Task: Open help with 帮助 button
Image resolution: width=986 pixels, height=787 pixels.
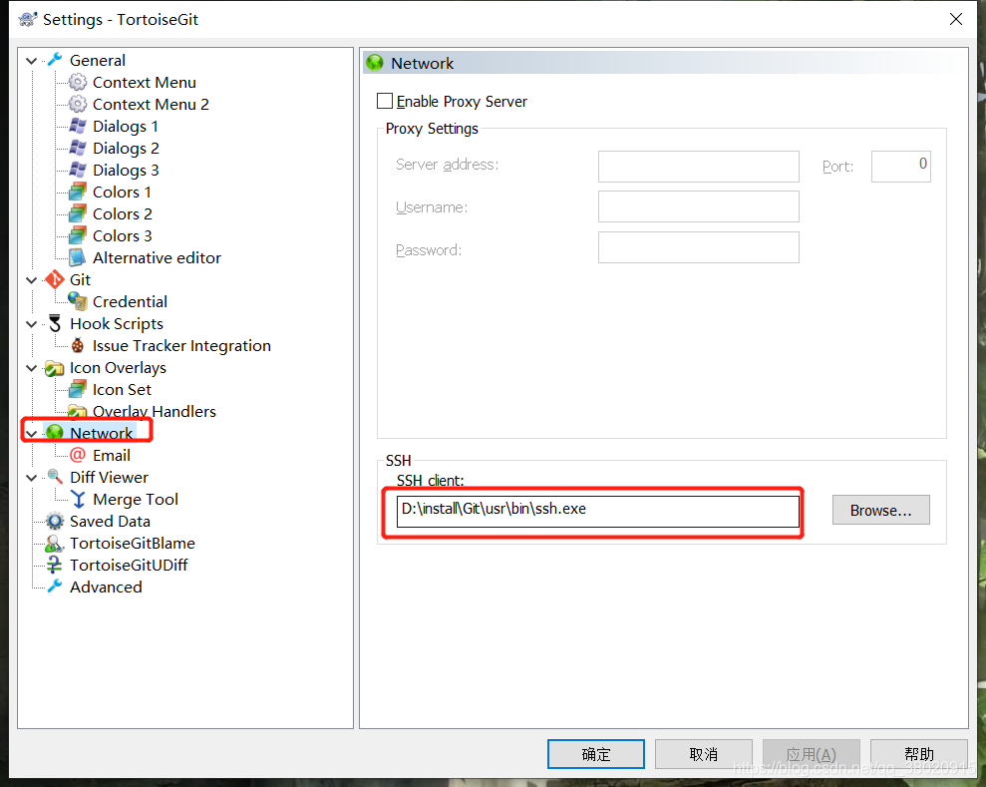Action: pos(918,754)
